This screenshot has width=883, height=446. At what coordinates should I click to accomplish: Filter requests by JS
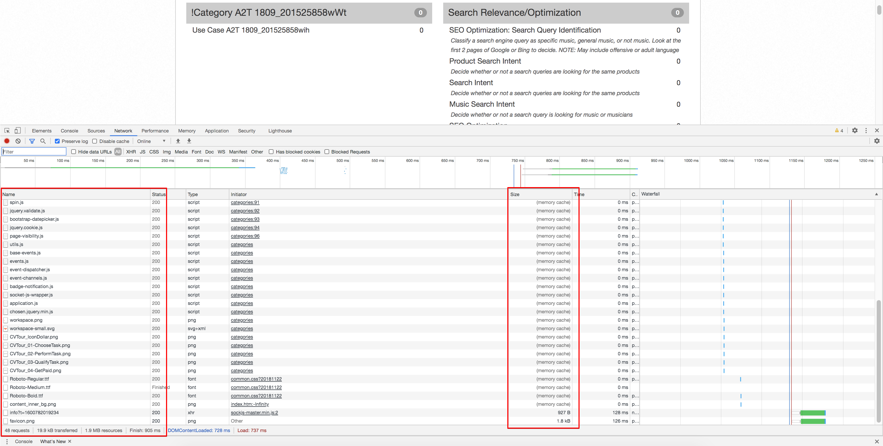tap(143, 152)
